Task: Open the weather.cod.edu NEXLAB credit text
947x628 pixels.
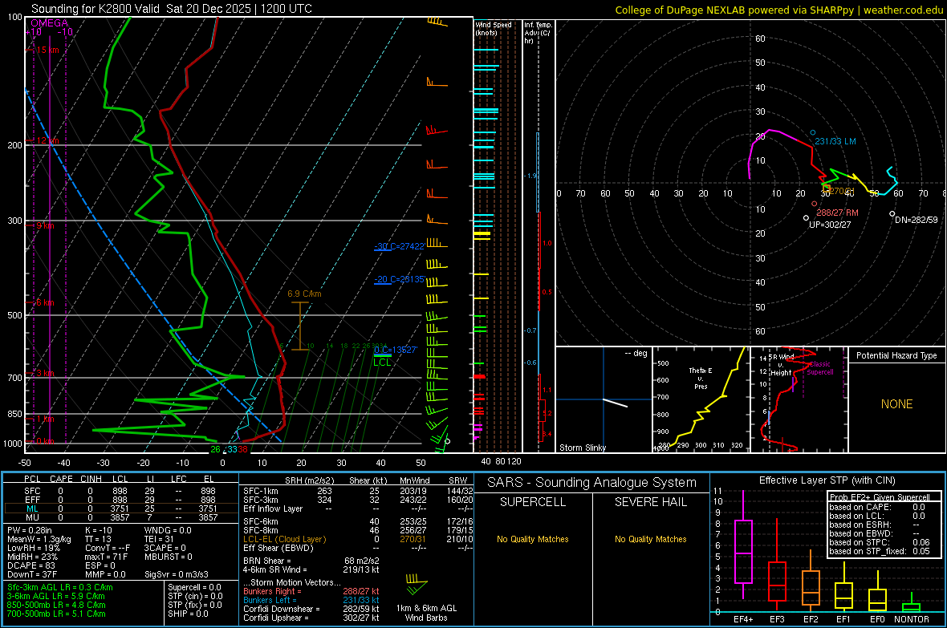Action: pos(778,10)
